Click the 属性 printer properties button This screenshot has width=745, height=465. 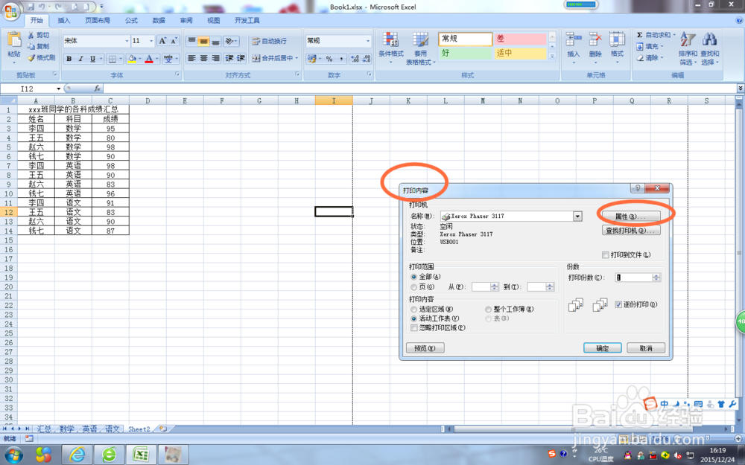tap(630, 217)
